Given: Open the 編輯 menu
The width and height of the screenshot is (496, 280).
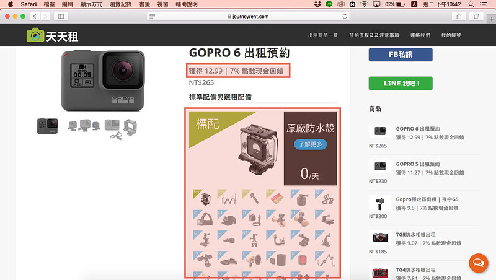Looking at the screenshot, I should [68, 4].
